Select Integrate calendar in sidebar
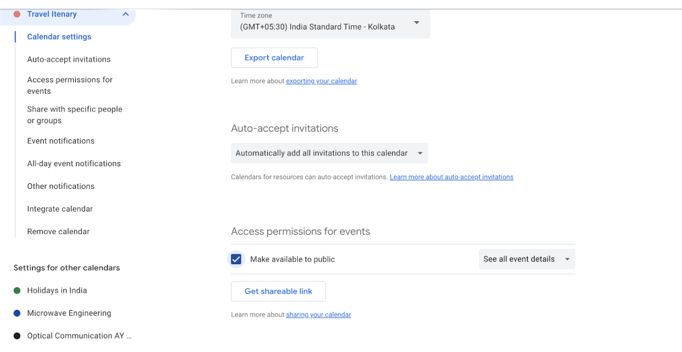 (x=60, y=209)
